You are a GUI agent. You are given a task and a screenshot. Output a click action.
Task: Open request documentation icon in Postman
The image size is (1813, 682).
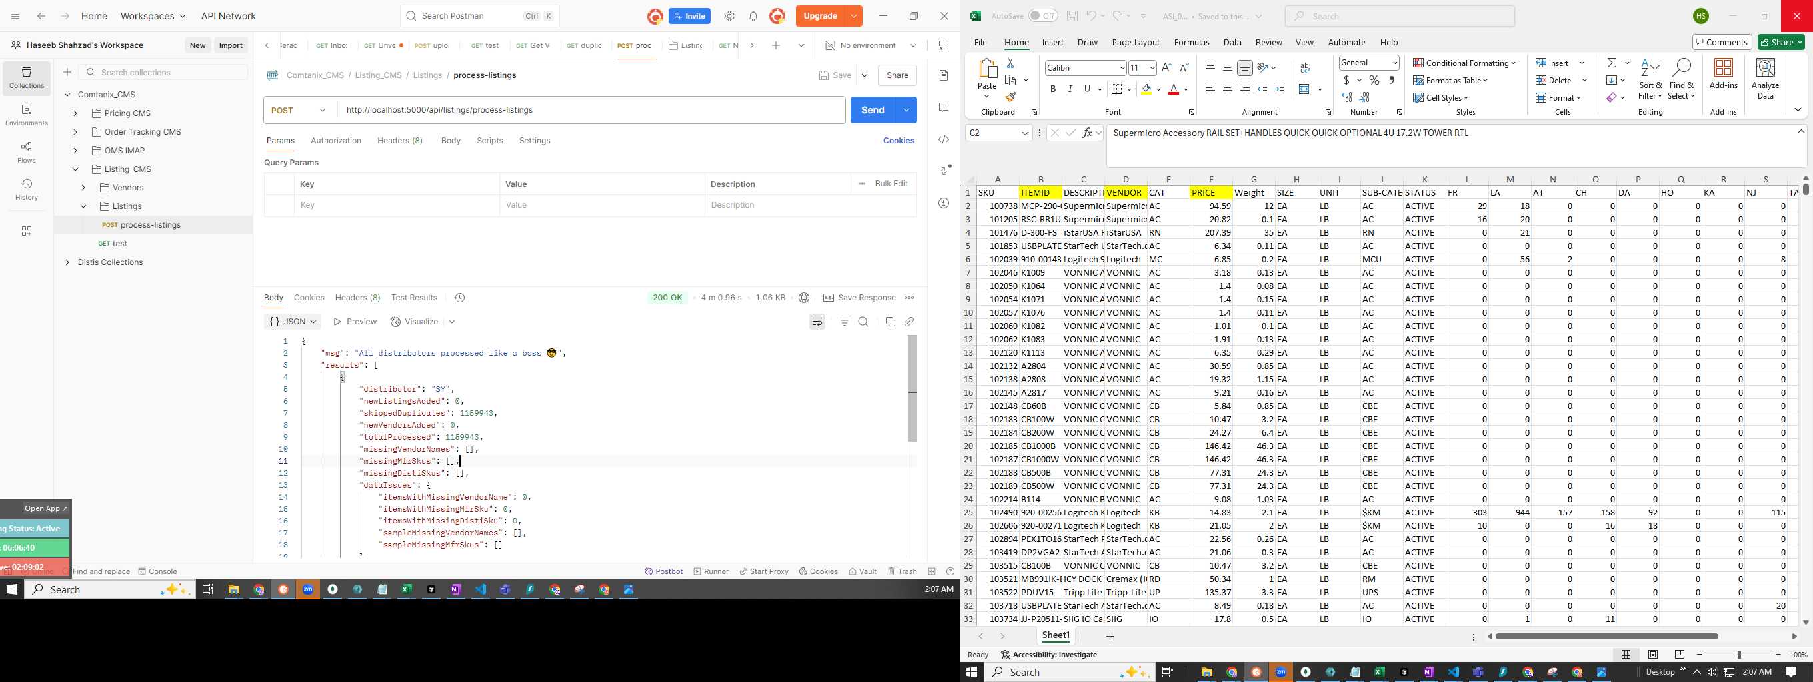click(x=944, y=75)
